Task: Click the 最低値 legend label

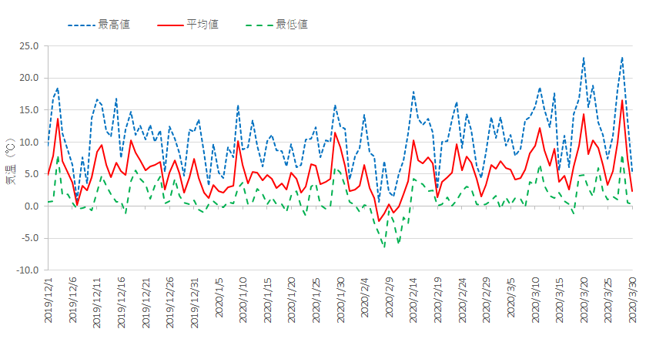Action: (292, 25)
